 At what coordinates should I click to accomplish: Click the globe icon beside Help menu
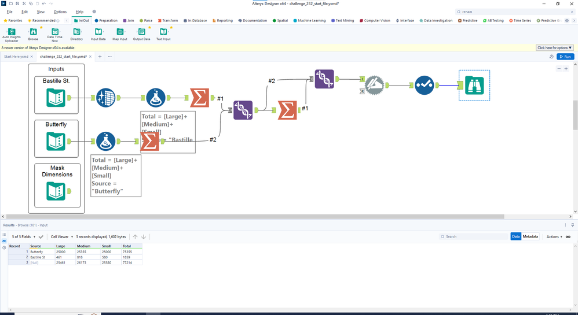pos(94,12)
